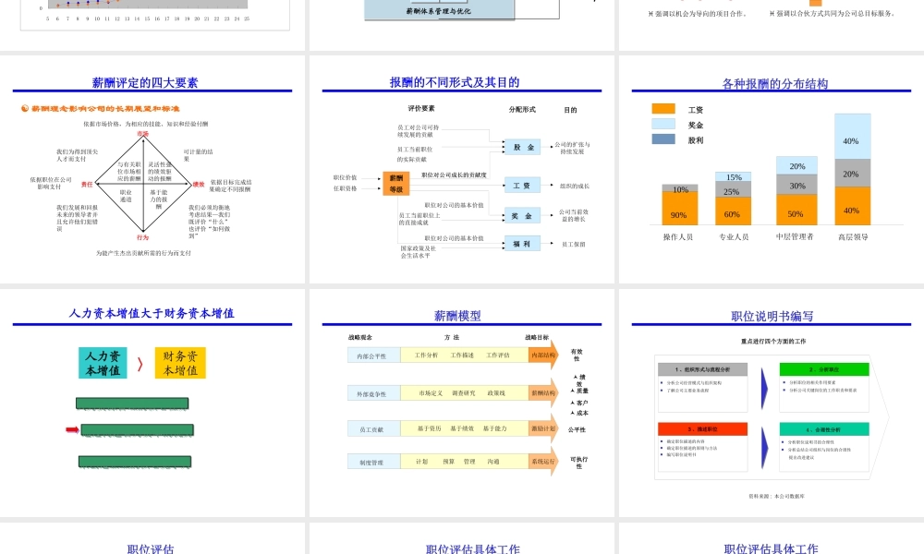The height and width of the screenshot is (554, 924).
Task: Click the red arrow pointing at the green bar
Action: click(x=72, y=429)
